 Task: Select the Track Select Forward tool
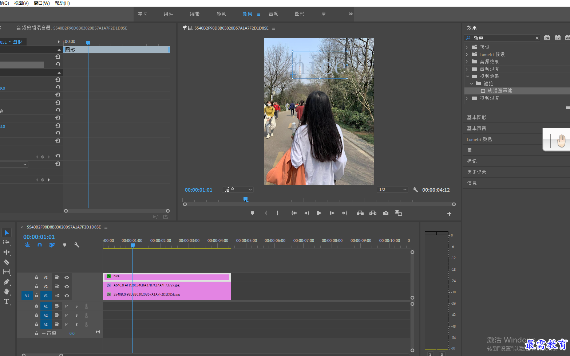(x=7, y=242)
